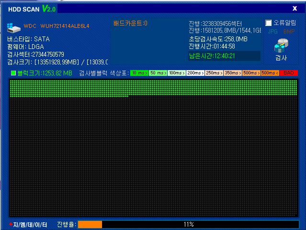Click the WDC WUH721414ALE6L4 model name
This screenshot has width=306, height=230.
(57, 26)
